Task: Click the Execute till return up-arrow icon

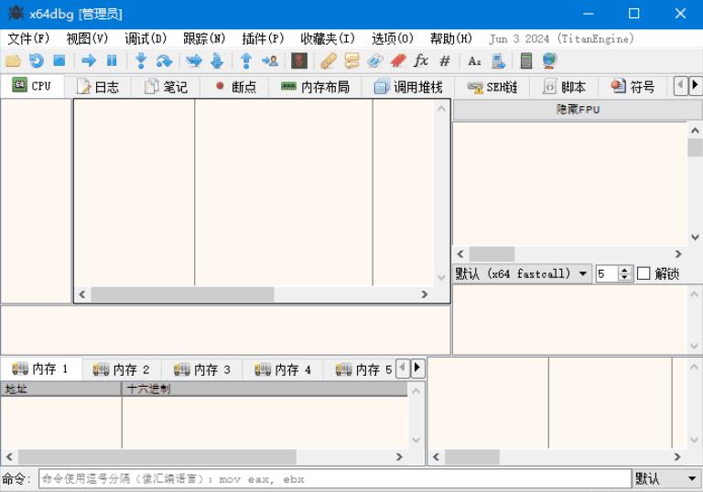Action: 246,60
